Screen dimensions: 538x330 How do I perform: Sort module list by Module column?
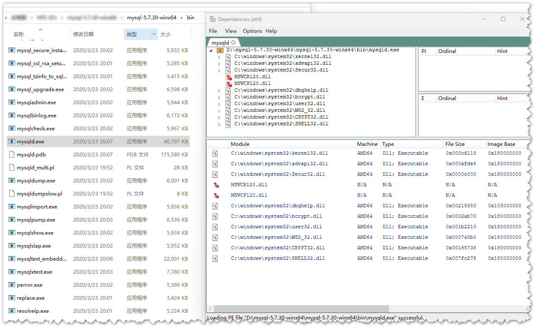(x=240, y=144)
